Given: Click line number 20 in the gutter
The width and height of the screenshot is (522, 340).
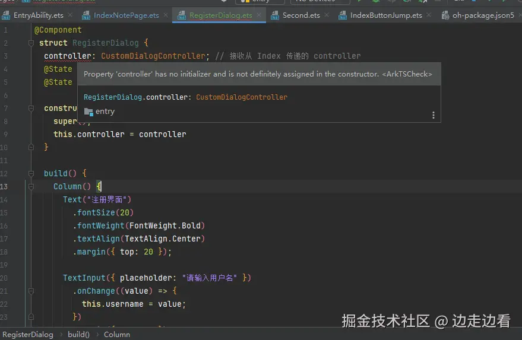Looking at the screenshot, I should coord(4,278).
